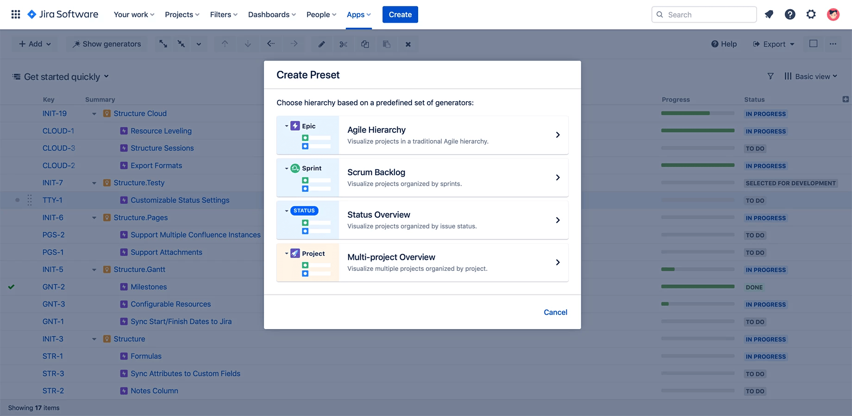Click the DONE status of GNT-2
Image resolution: width=852 pixels, height=416 pixels.
coord(754,287)
